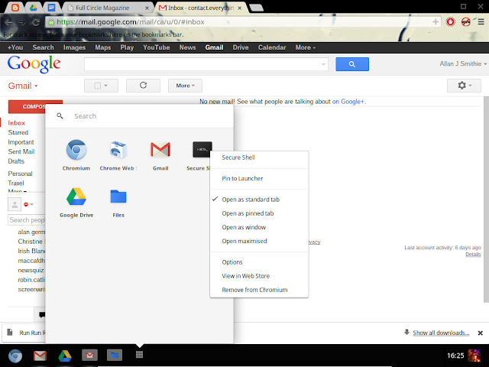The height and width of the screenshot is (367, 489).
Task: Open the Files app in launcher
Action: [118, 196]
